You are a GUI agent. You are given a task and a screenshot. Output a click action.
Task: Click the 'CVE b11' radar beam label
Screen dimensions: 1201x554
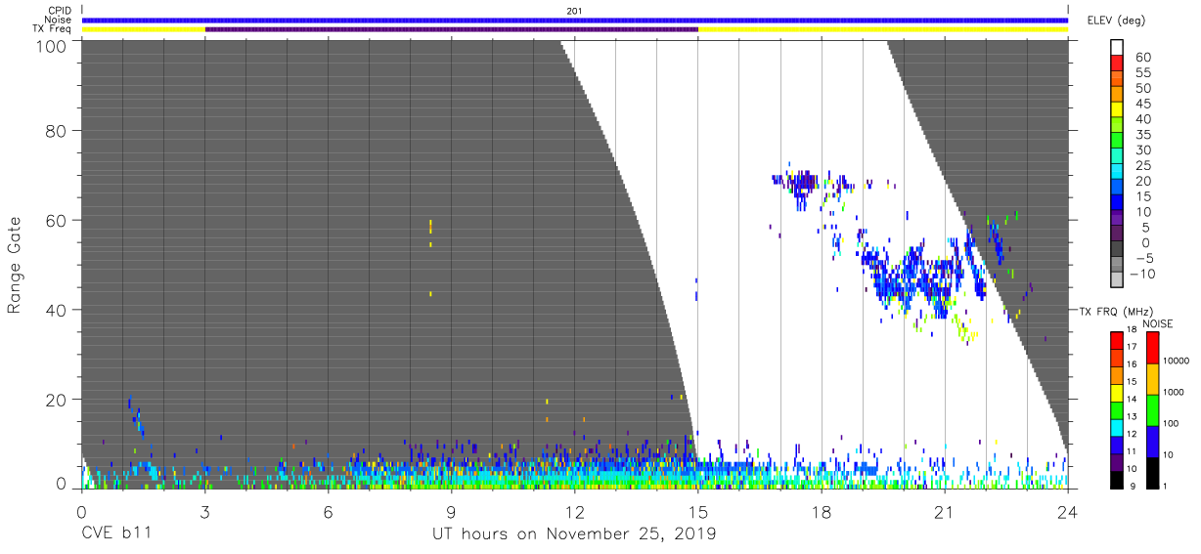[114, 534]
